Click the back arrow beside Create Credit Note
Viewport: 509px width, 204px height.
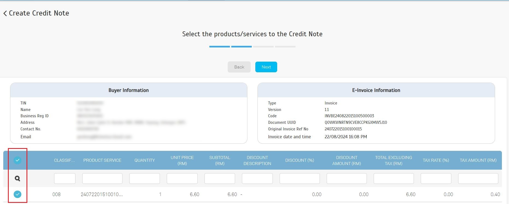click(x=5, y=13)
